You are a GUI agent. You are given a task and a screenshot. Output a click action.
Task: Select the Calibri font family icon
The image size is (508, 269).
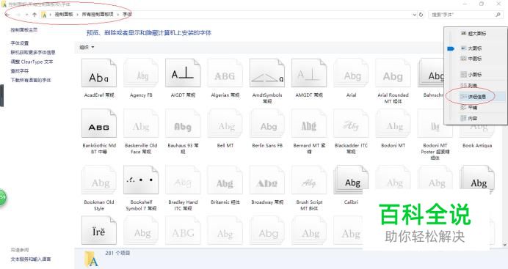coord(351,180)
